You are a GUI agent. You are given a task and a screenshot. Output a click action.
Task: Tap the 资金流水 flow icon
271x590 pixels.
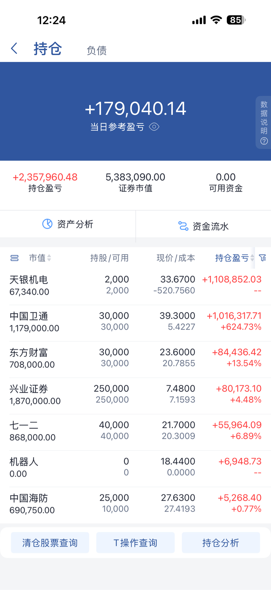point(183,226)
